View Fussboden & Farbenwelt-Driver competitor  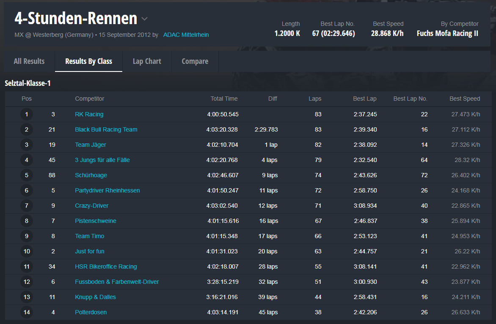tap(117, 282)
